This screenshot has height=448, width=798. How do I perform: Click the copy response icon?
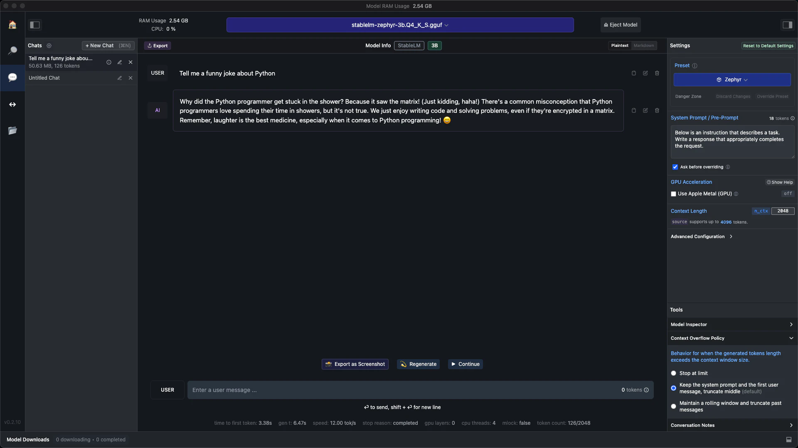tap(634, 110)
